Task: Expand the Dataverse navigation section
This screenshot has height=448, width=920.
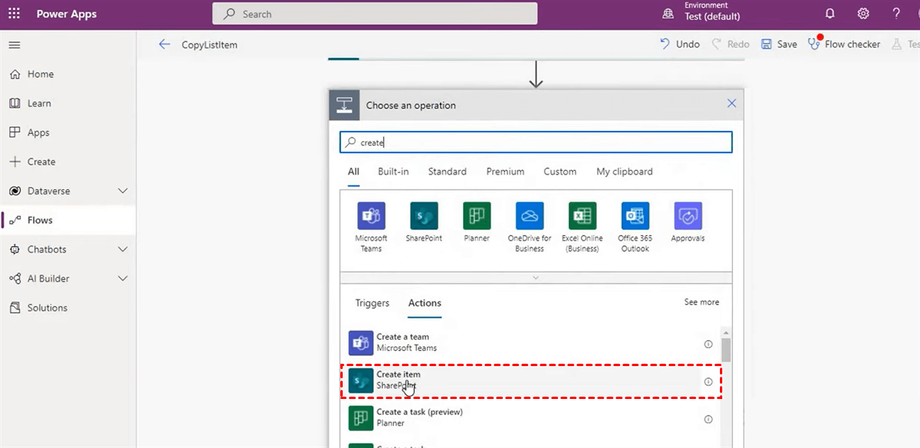Action: point(123,191)
